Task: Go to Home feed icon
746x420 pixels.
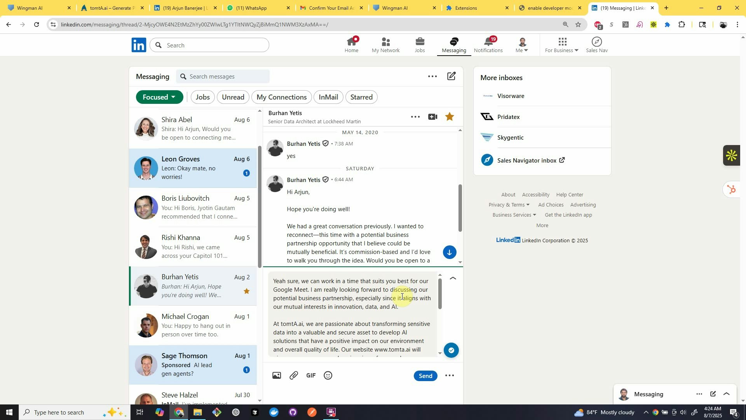Action: coord(352,45)
